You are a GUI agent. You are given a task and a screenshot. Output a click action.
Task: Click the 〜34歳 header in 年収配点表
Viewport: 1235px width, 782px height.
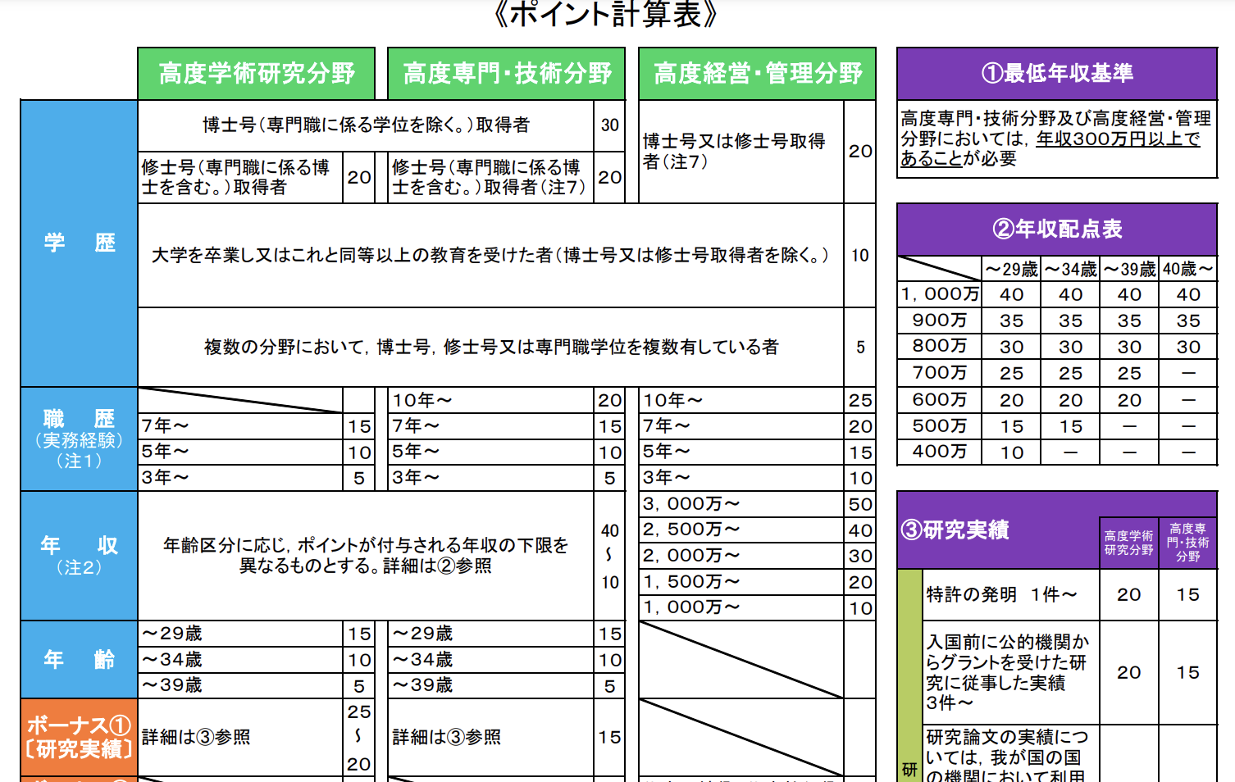point(1070,270)
